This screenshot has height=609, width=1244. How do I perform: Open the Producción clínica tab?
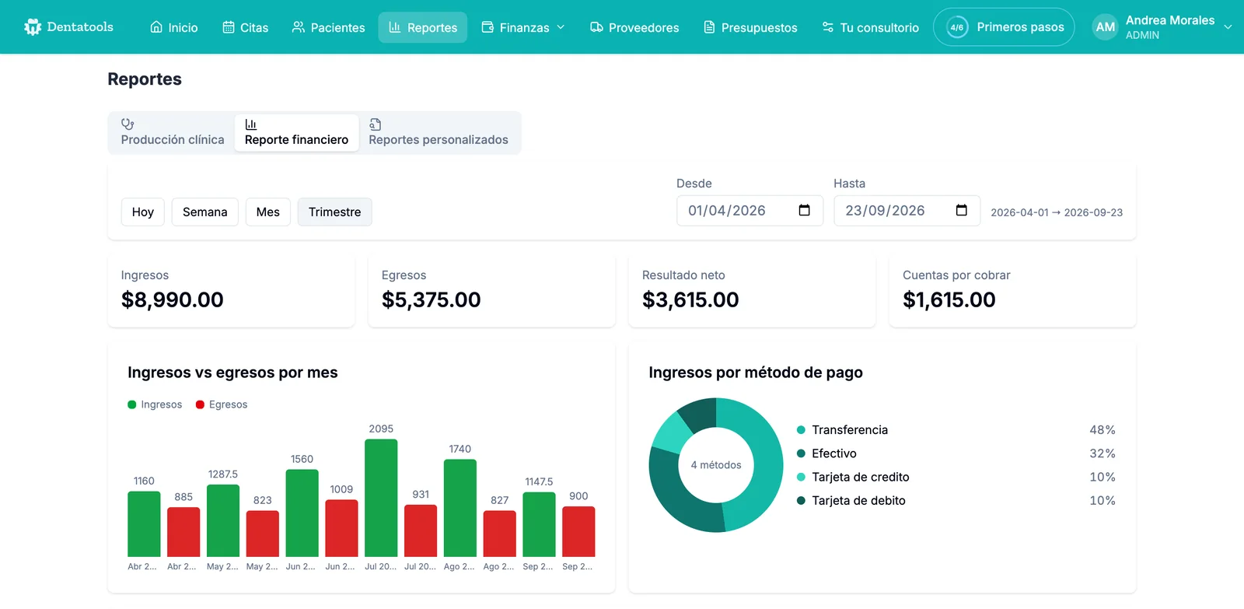173,132
